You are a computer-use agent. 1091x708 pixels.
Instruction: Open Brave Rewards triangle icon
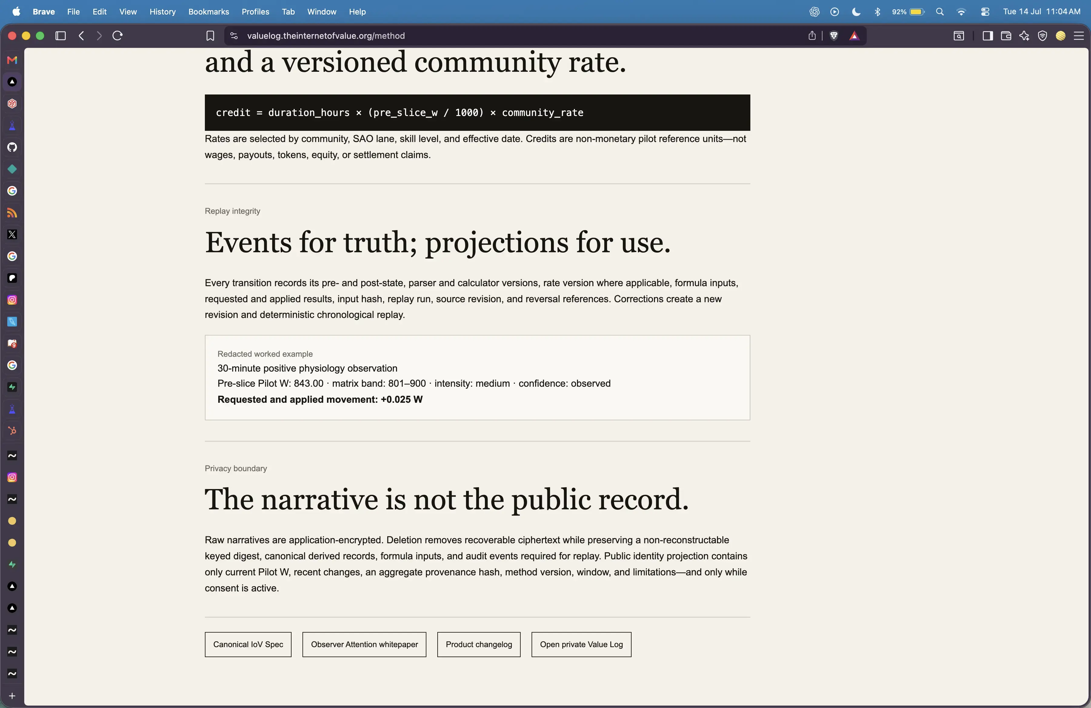point(854,36)
